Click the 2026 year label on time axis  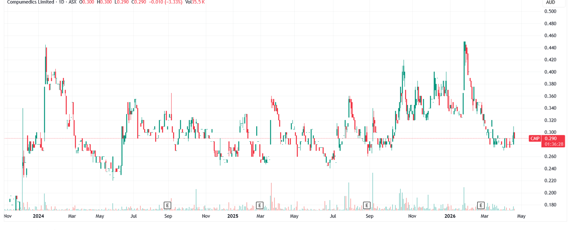[450, 216]
